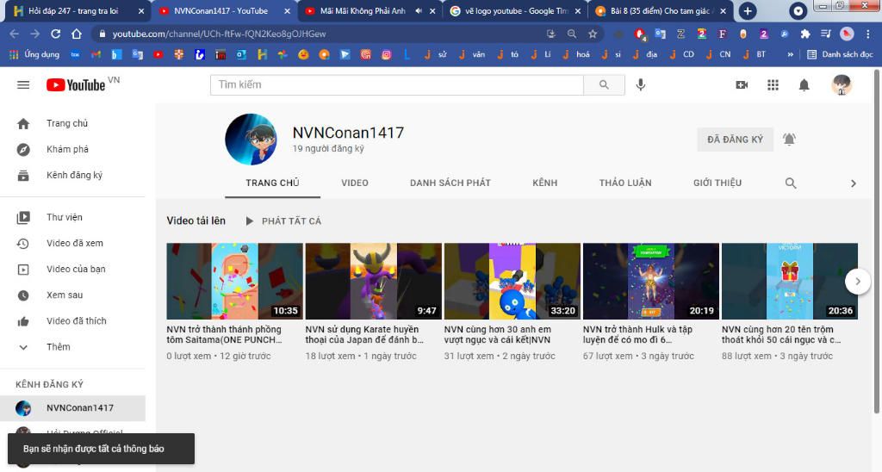882x472 pixels.
Task: Reload the page with the refresh icon
Action: click(x=56, y=34)
